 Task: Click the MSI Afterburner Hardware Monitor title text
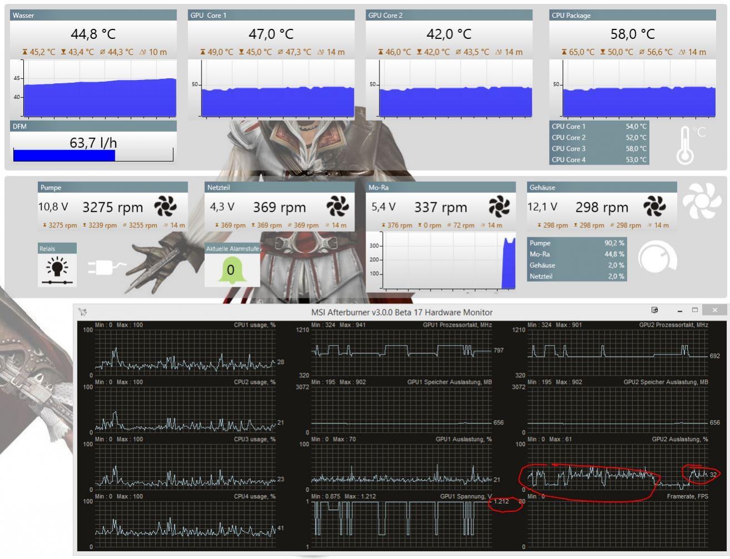402,312
